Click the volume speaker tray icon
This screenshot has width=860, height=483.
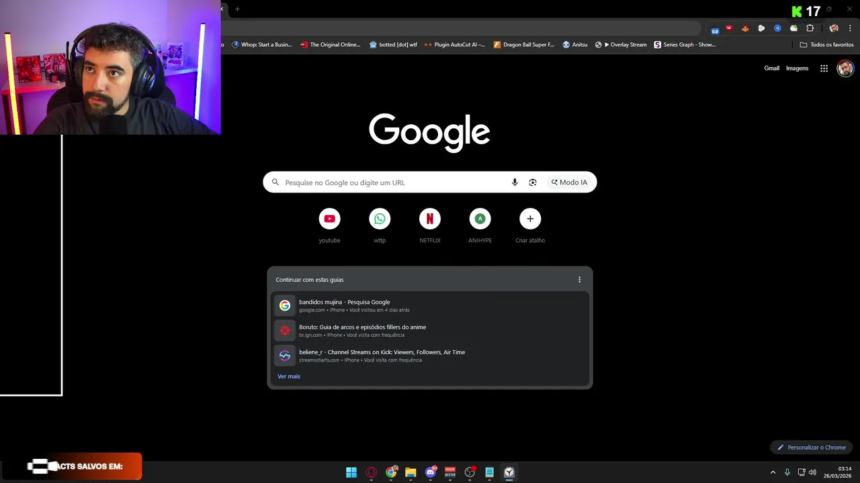pos(812,472)
